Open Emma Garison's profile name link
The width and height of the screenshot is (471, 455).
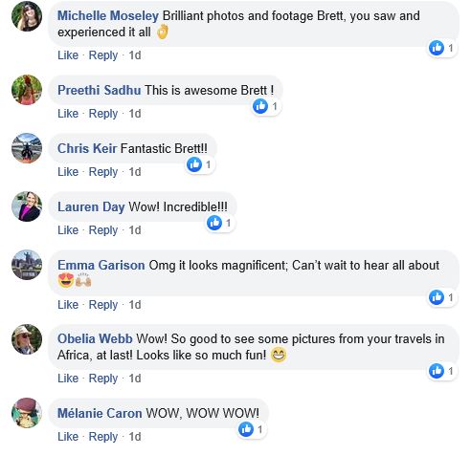101,265
